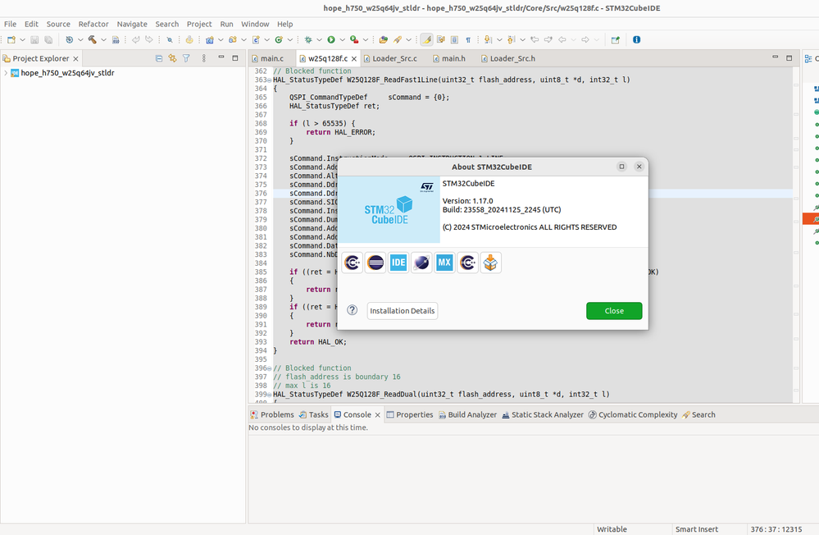
Task: Click the Open Task folder toolbar icon
Action: pyautogui.click(x=384, y=39)
